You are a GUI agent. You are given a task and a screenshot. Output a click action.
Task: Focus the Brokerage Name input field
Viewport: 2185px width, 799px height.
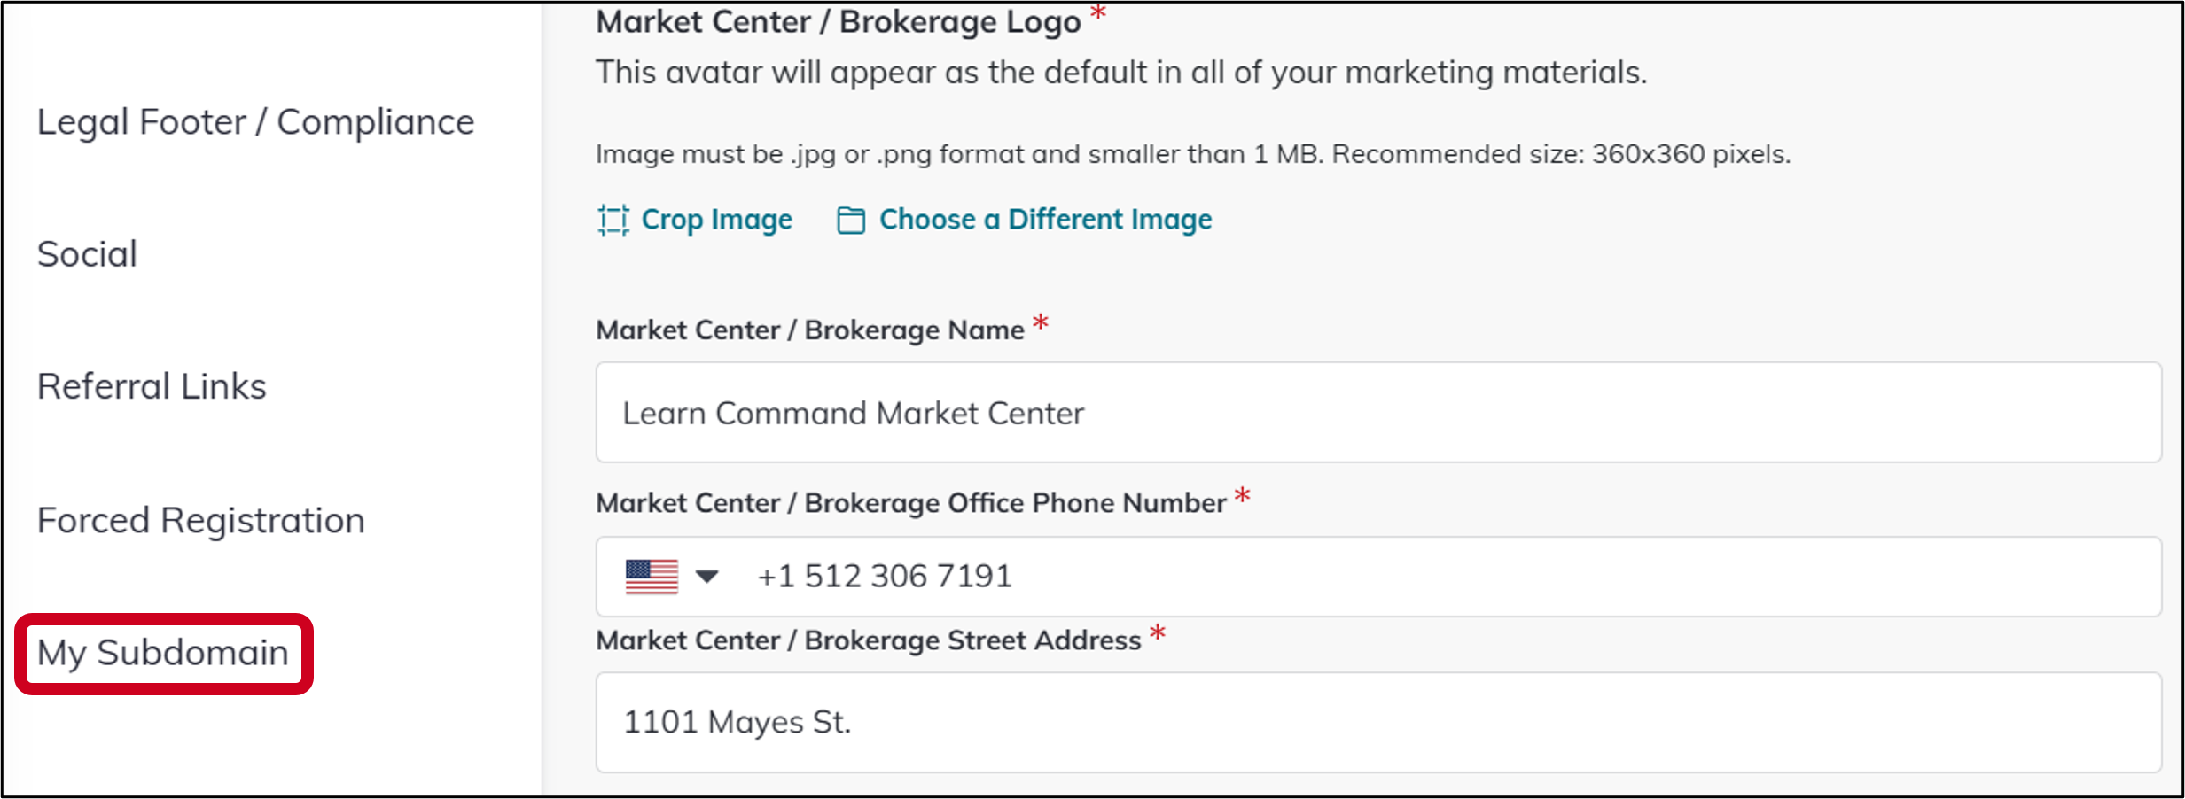tap(1377, 413)
